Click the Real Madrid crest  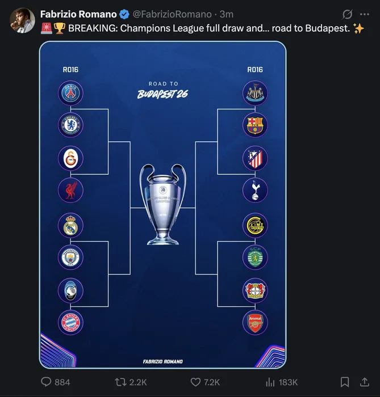(x=70, y=225)
